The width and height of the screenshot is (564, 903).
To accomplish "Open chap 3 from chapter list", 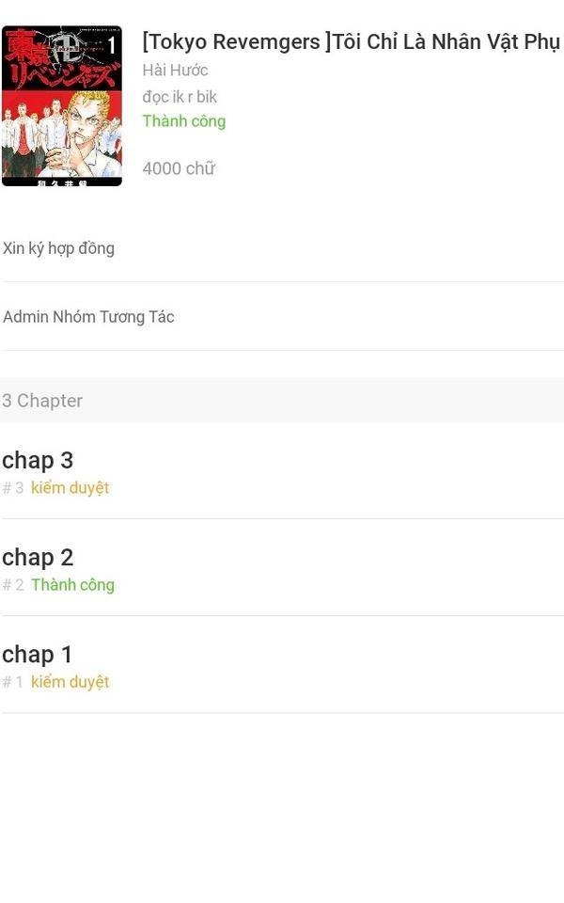I will click(282, 471).
